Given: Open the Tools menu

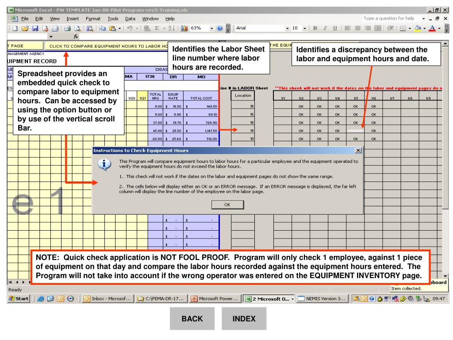Looking at the screenshot, I should 113,19.
